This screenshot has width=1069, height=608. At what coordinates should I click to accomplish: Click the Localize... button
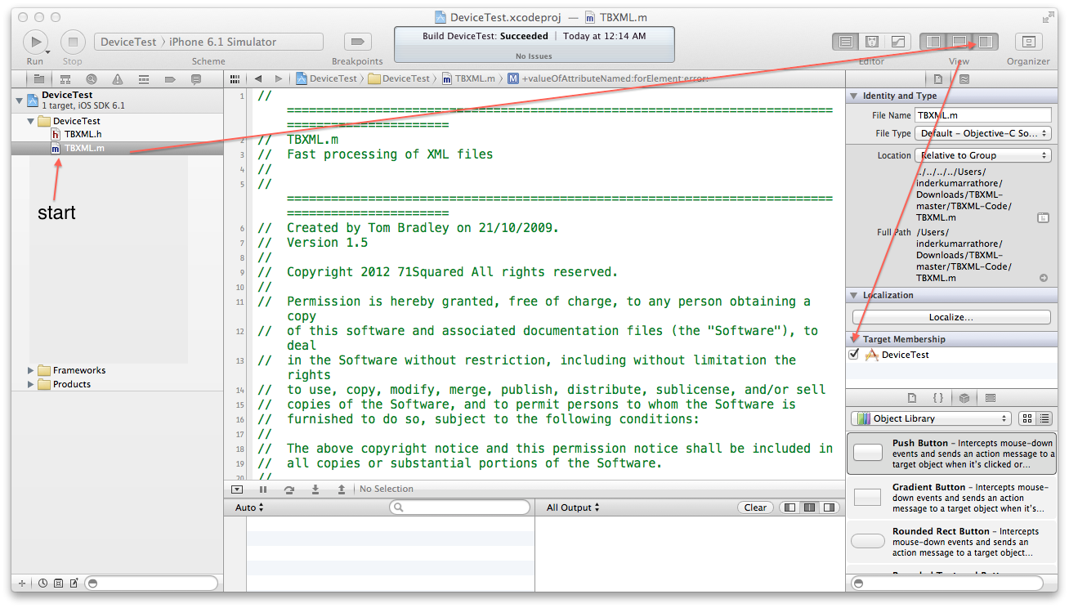click(x=951, y=317)
